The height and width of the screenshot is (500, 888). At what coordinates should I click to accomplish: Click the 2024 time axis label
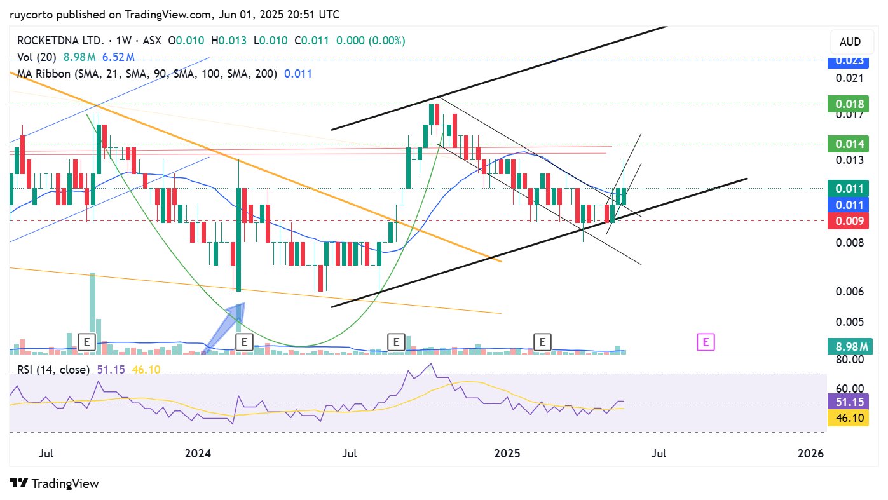(198, 454)
